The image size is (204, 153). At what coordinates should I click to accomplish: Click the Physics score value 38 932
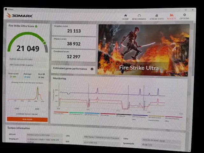(x=74, y=44)
